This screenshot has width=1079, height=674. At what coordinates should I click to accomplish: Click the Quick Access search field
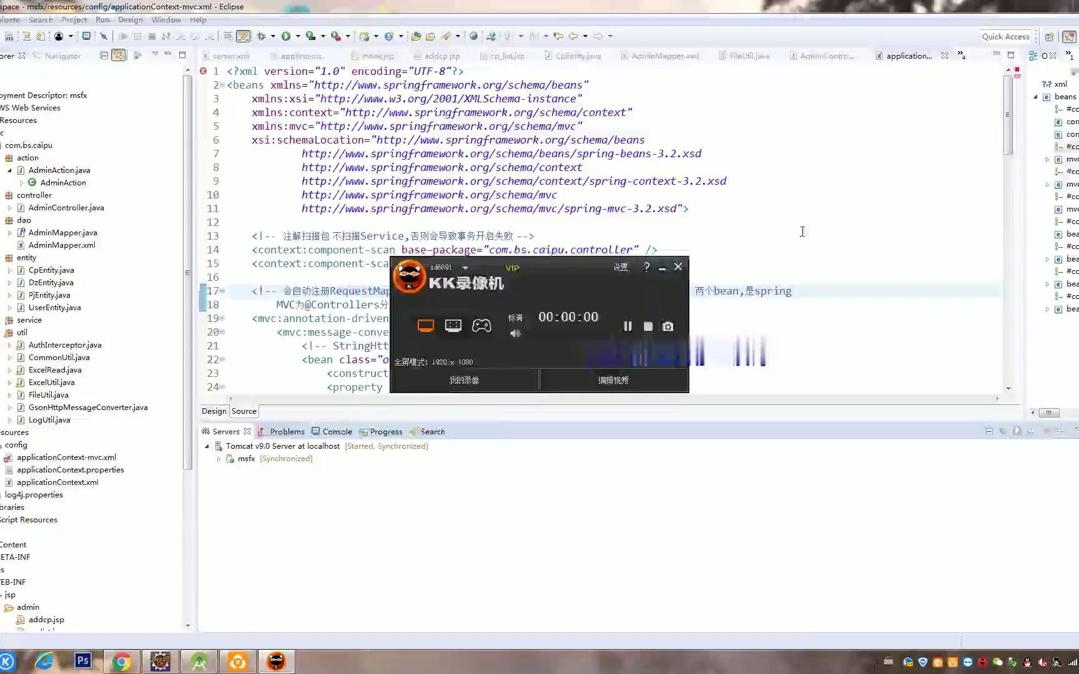(1005, 37)
